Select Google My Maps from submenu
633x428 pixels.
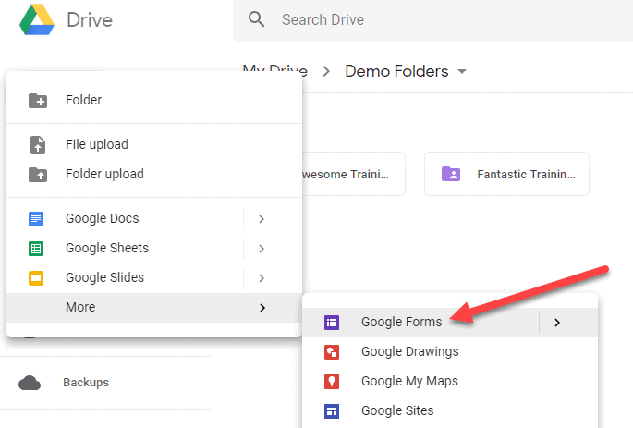coord(450,381)
